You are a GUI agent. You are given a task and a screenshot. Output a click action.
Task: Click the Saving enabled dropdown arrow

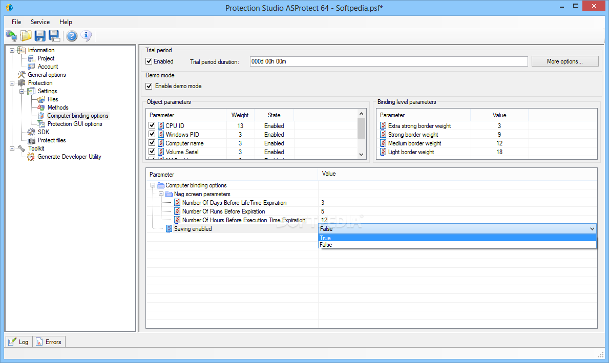tap(592, 229)
